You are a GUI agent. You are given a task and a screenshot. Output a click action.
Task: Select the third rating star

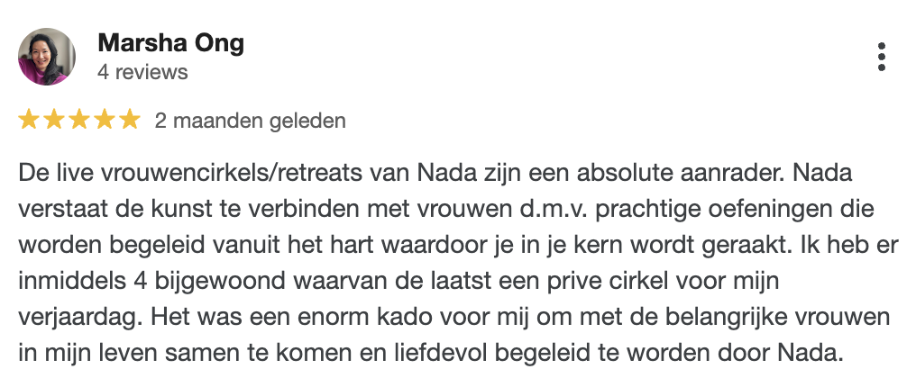tap(78, 120)
